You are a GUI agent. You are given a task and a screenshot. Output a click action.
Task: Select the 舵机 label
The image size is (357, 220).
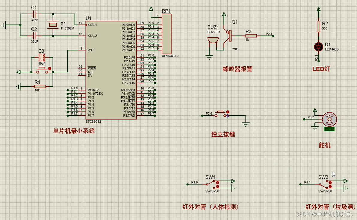click(324, 145)
